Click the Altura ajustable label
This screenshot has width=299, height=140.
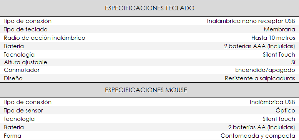click(25, 62)
